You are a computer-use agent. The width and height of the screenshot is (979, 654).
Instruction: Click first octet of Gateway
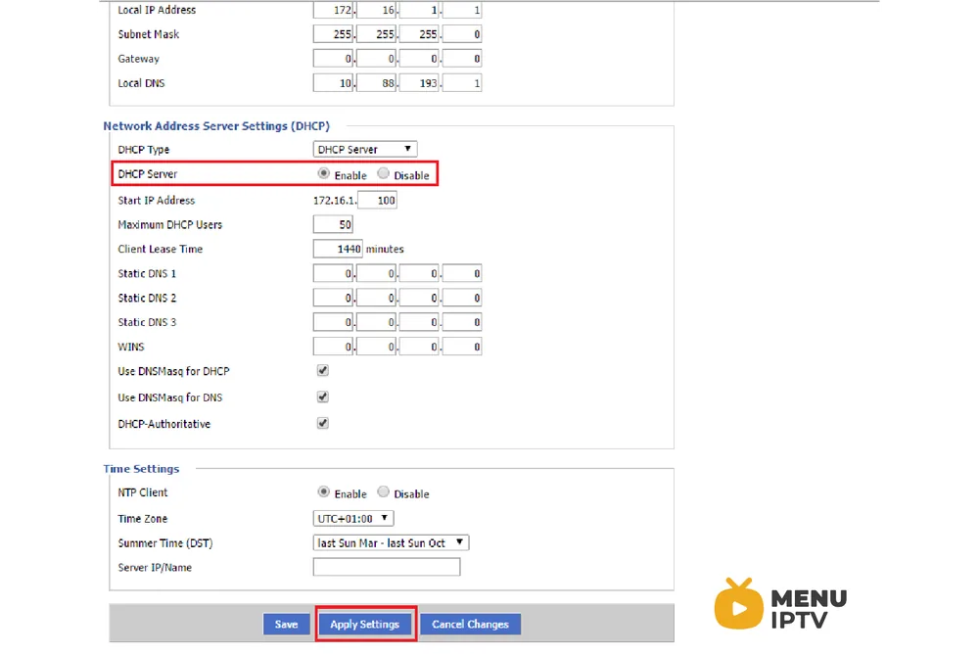[x=334, y=59]
